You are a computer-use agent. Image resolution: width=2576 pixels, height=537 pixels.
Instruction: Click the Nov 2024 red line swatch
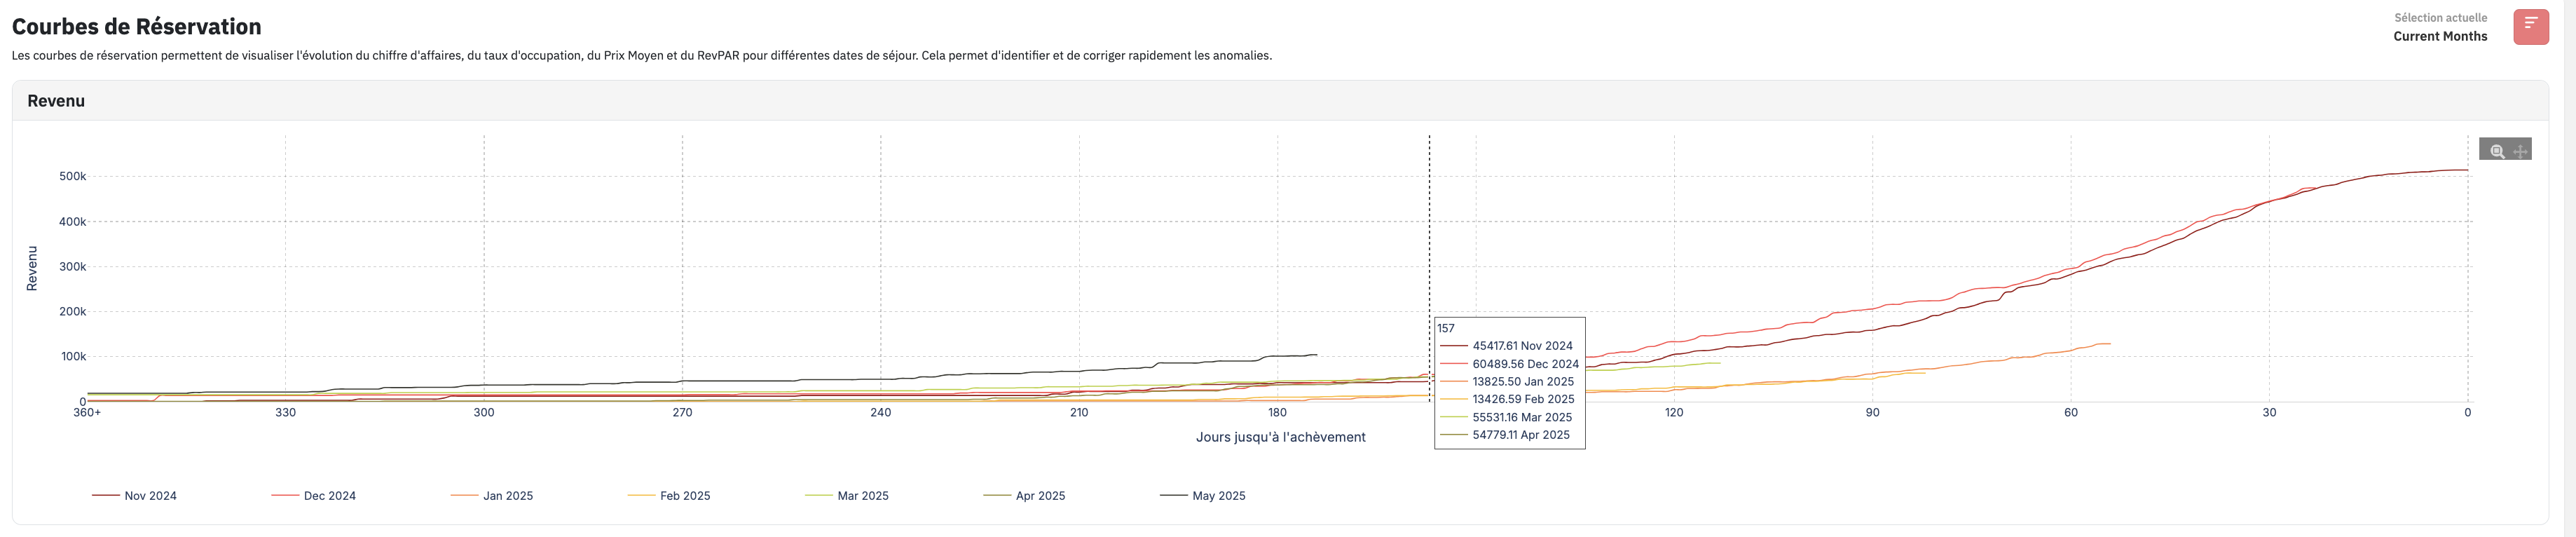(106, 496)
